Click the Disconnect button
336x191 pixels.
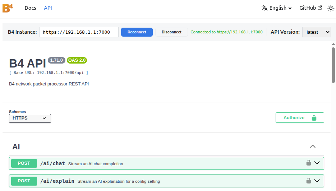pyautogui.click(x=172, y=32)
